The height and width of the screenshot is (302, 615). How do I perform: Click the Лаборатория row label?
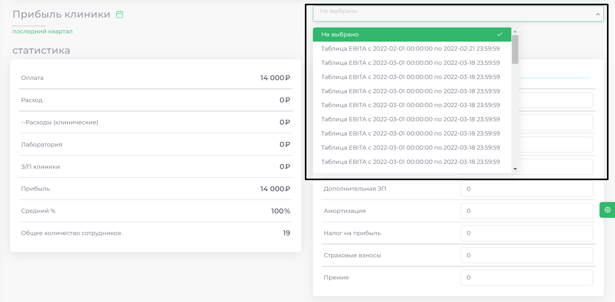pos(42,145)
